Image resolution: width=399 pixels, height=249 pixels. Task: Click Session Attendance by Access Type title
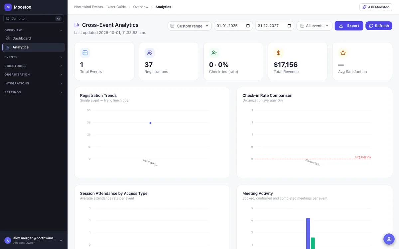click(x=114, y=194)
